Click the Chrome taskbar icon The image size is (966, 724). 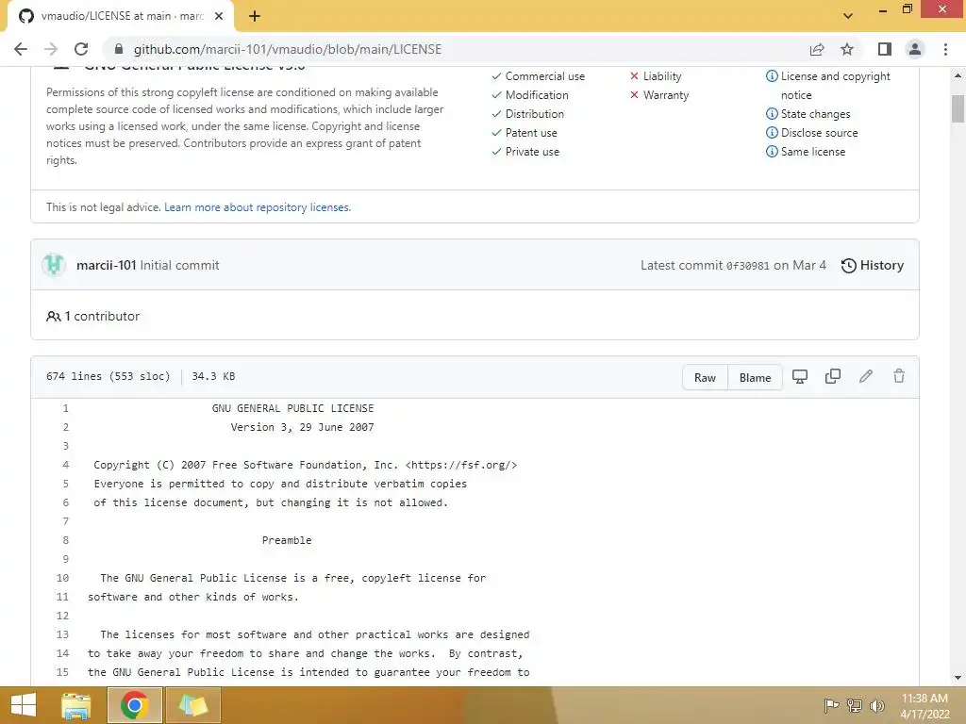pos(134,705)
